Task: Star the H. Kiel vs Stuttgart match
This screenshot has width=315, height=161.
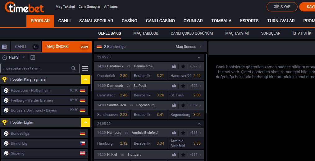Action: [x=183, y=155]
